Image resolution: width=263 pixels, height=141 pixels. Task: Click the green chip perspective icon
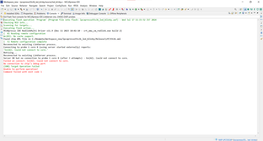point(248,9)
